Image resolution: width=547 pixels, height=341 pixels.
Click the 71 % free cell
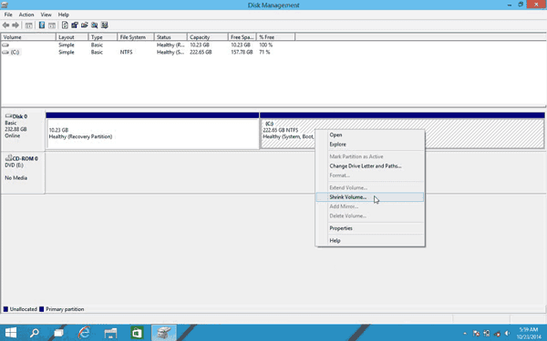tap(264, 52)
